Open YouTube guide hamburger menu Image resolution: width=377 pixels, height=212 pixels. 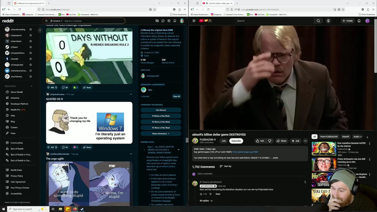point(194,21)
